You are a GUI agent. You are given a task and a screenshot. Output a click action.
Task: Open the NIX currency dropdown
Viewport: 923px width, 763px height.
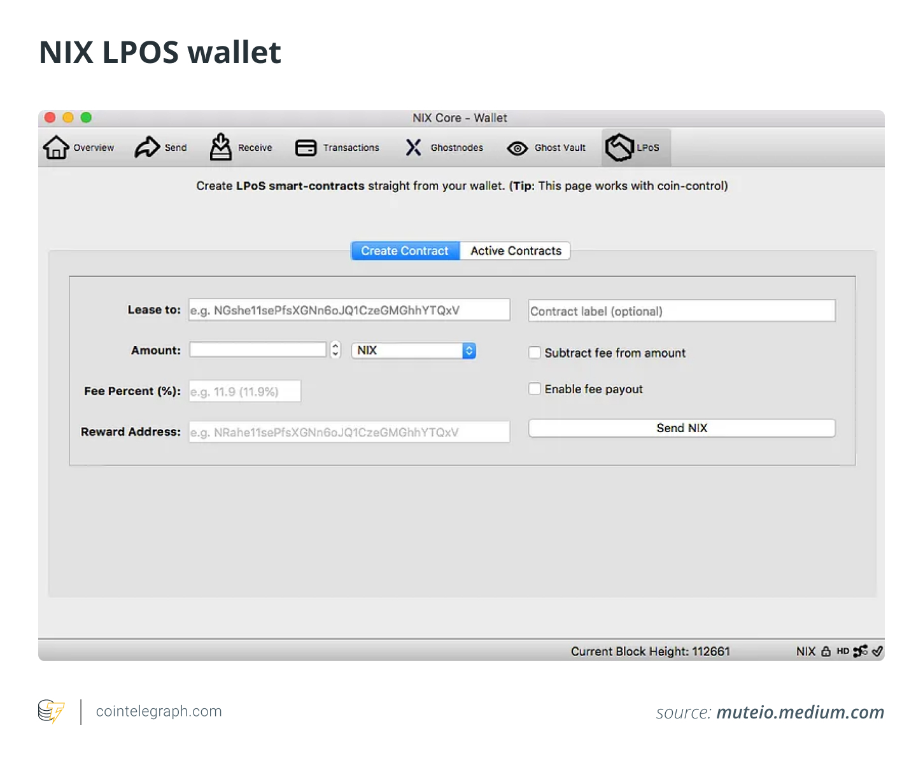[x=469, y=350]
